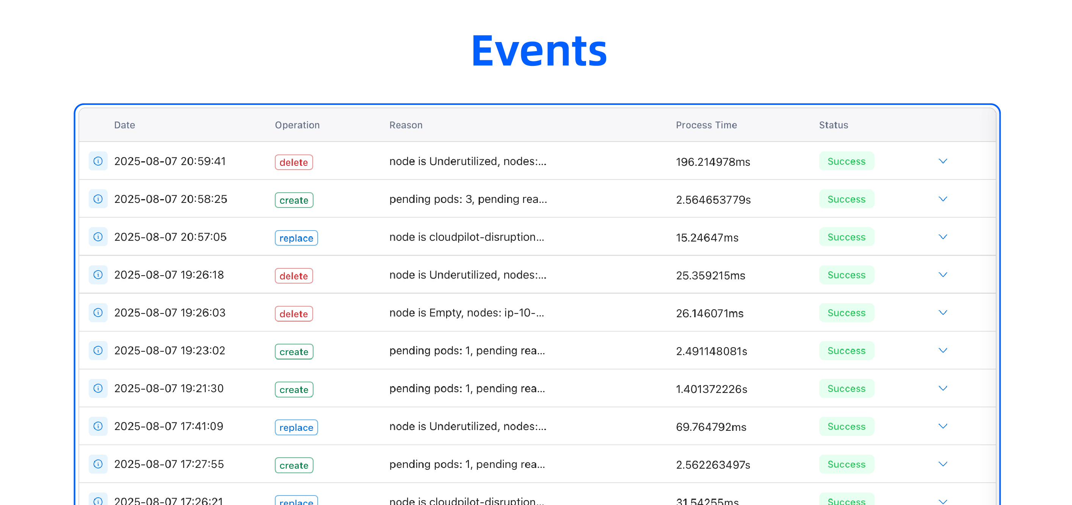Click the delete tag at 19:26:18
The width and height of the screenshot is (1072, 505).
[293, 276]
